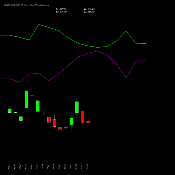Click the green candle with long wick at 24 Jul
The image size is (175, 175).
pos(77,107)
